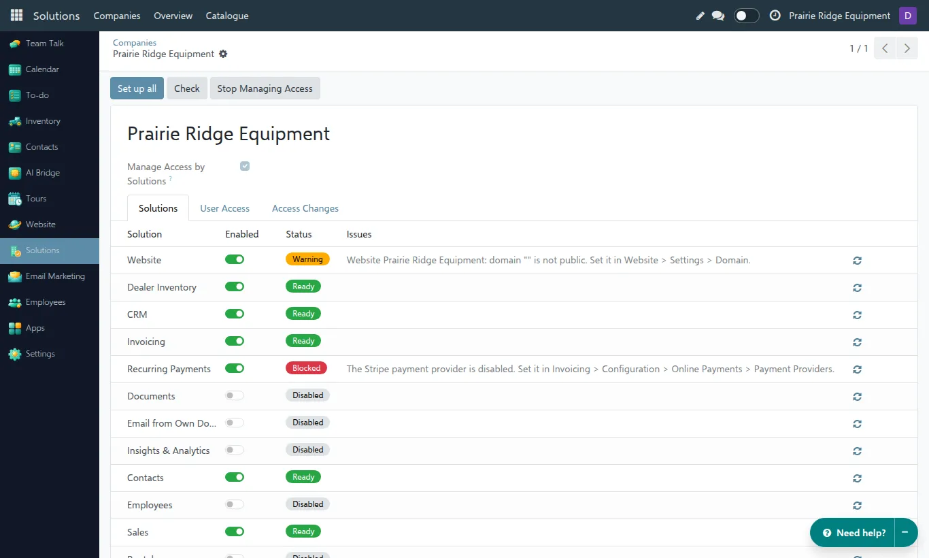The width and height of the screenshot is (929, 558).
Task: Click the pencil edit icon in top bar
Action: [x=700, y=16]
